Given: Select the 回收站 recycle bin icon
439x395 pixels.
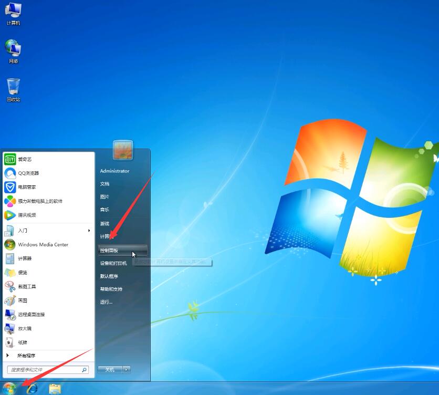Looking at the screenshot, I should pyautogui.click(x=13, y=90).
